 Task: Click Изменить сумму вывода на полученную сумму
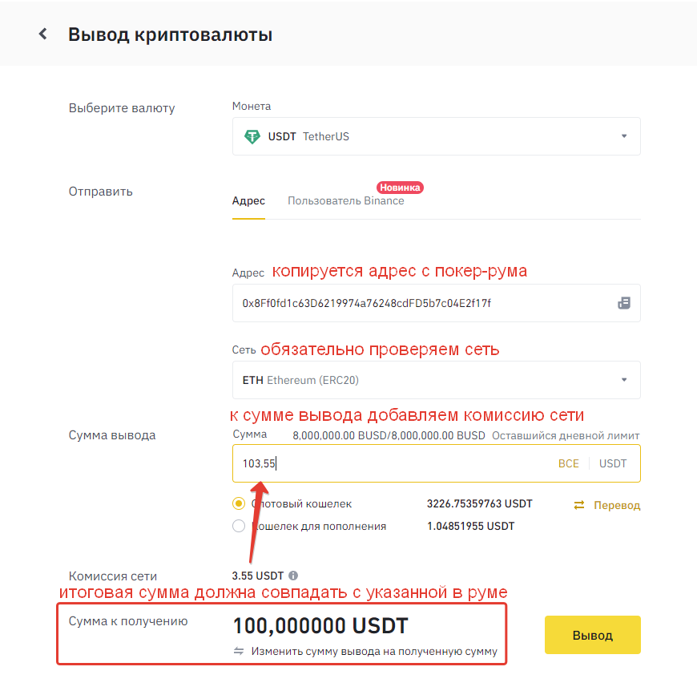373,651
